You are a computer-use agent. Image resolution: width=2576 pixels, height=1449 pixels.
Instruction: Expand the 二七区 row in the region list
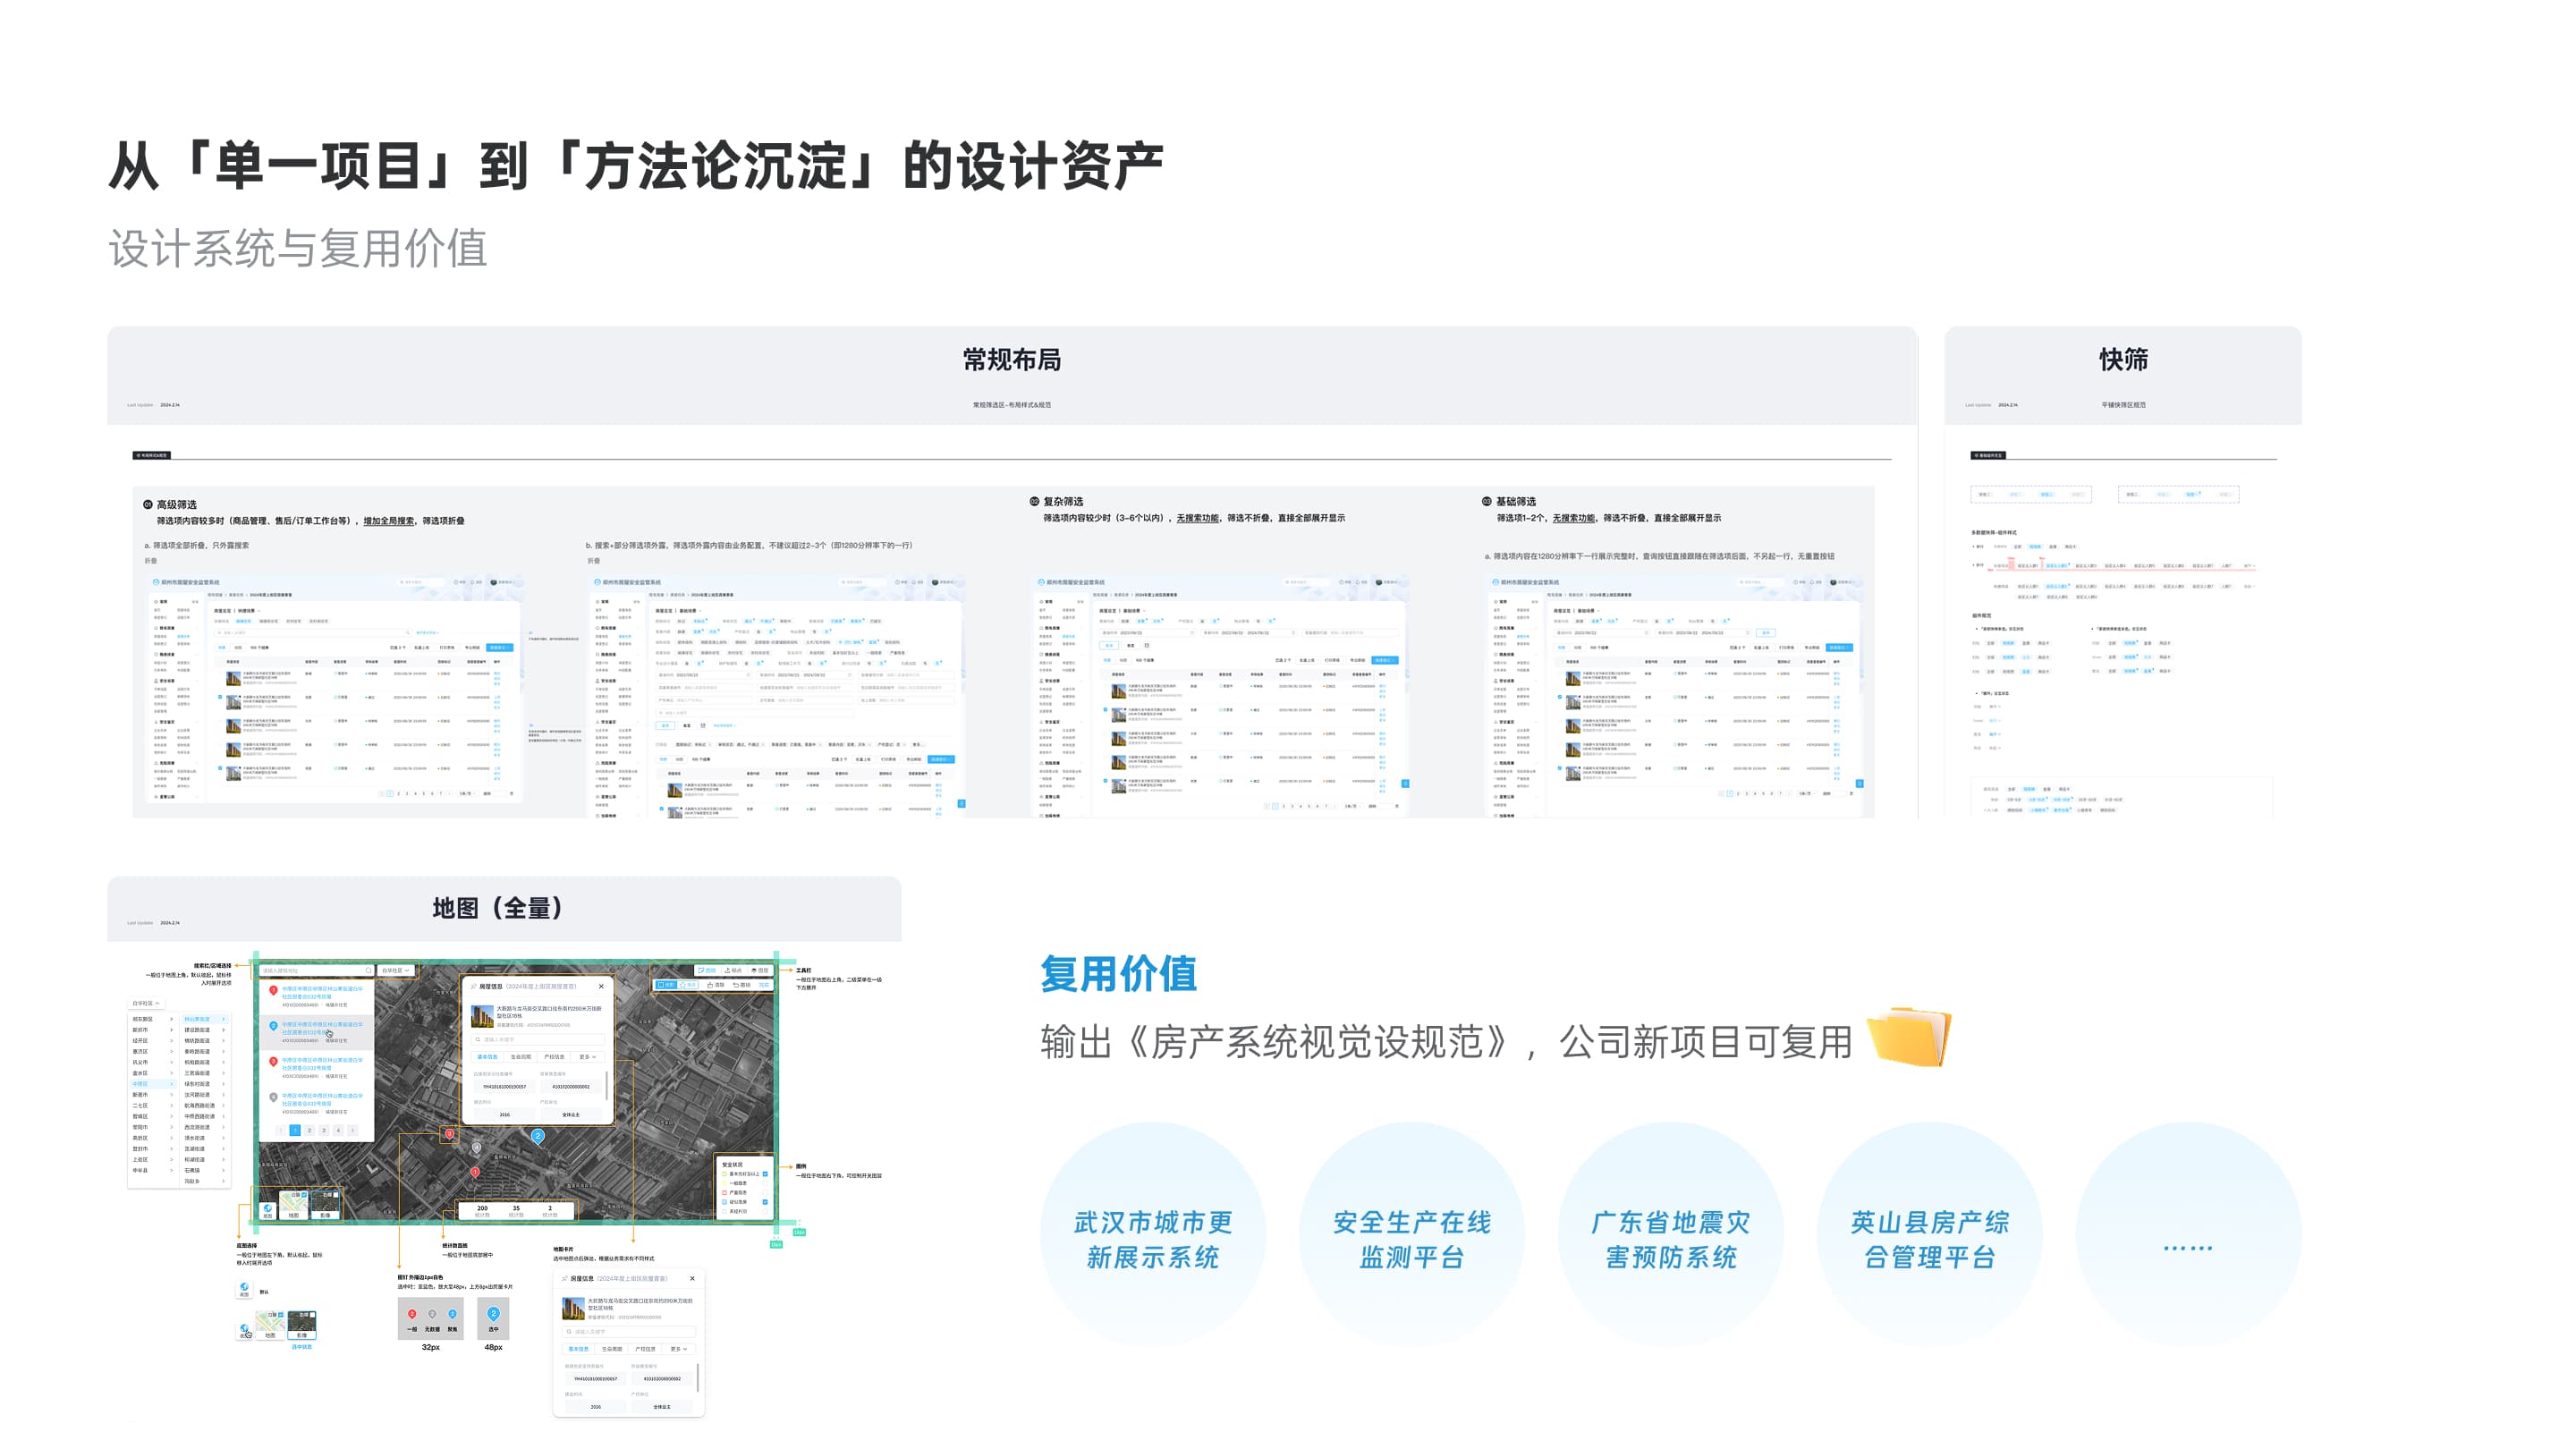click(x=153, y=1106)
